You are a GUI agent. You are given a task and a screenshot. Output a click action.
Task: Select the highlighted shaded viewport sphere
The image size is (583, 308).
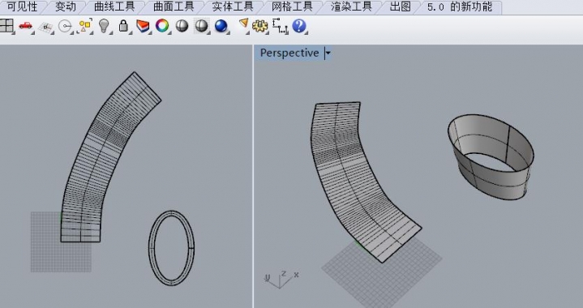pyautogui.click(x=201, y=26)
